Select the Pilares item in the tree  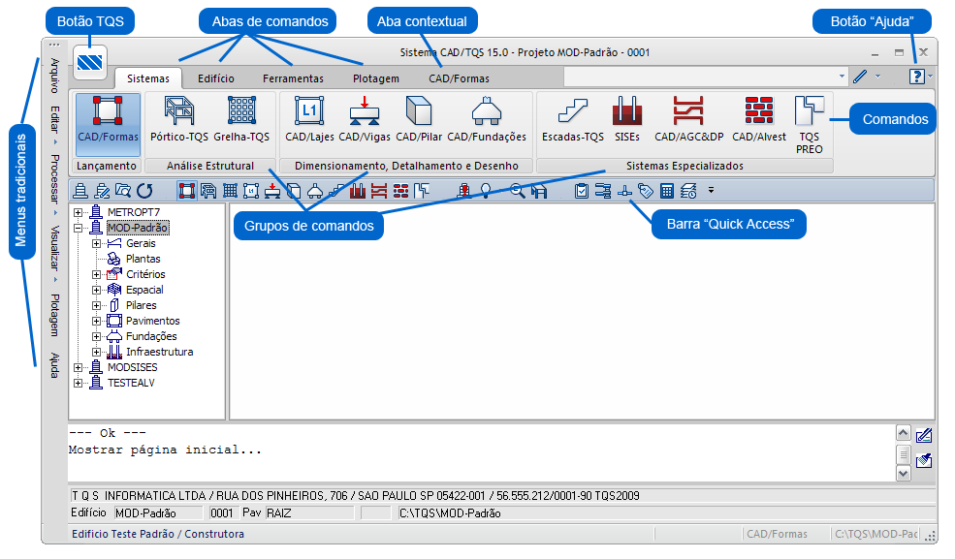[x=142, y=305]
